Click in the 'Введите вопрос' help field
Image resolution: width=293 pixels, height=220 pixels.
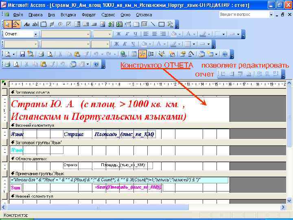click(244, 15)
